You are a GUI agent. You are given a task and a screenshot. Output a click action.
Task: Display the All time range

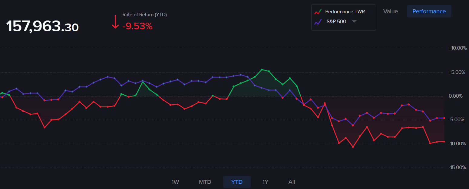click(292, 182)
